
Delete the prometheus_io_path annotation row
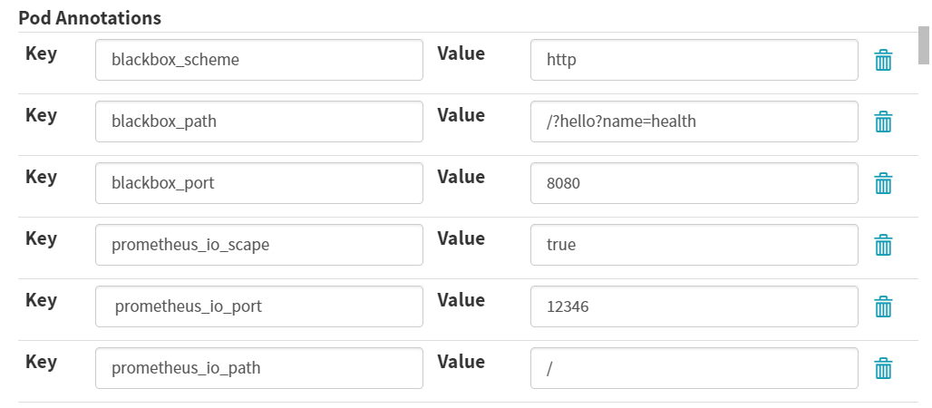pos(883,368)
